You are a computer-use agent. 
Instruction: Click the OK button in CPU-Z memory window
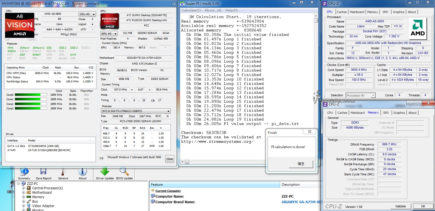click(x=423, y=206)
